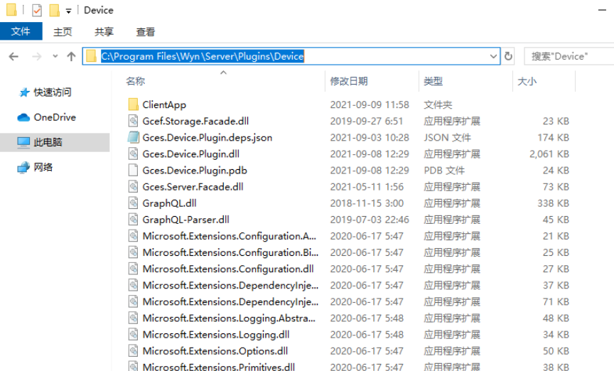Click the OneDrive cloud icon

[x=23, y=117]
